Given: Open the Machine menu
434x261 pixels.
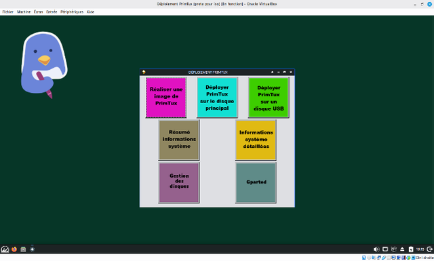Looking at the screenshot, I should [x=24, y=12].
